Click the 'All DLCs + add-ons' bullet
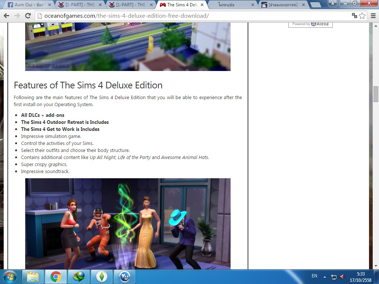 coord(43,115)
